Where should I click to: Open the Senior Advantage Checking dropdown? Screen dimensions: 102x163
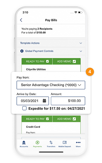pyautogui.click(x=51, y=85)
